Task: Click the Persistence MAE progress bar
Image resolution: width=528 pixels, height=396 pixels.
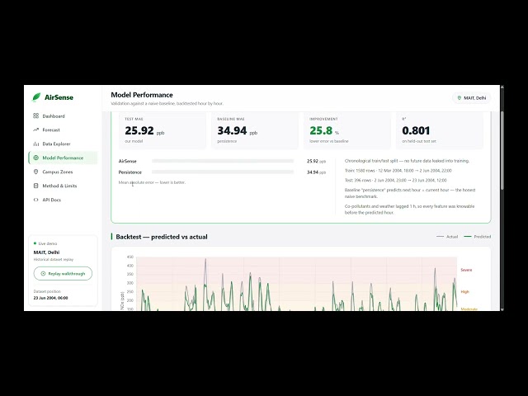Action: 223,172
